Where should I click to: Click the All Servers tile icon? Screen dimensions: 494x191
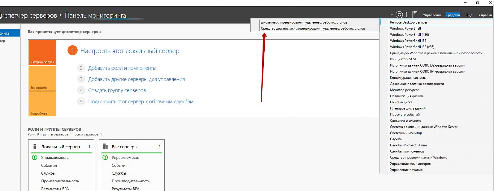[105, 147]
